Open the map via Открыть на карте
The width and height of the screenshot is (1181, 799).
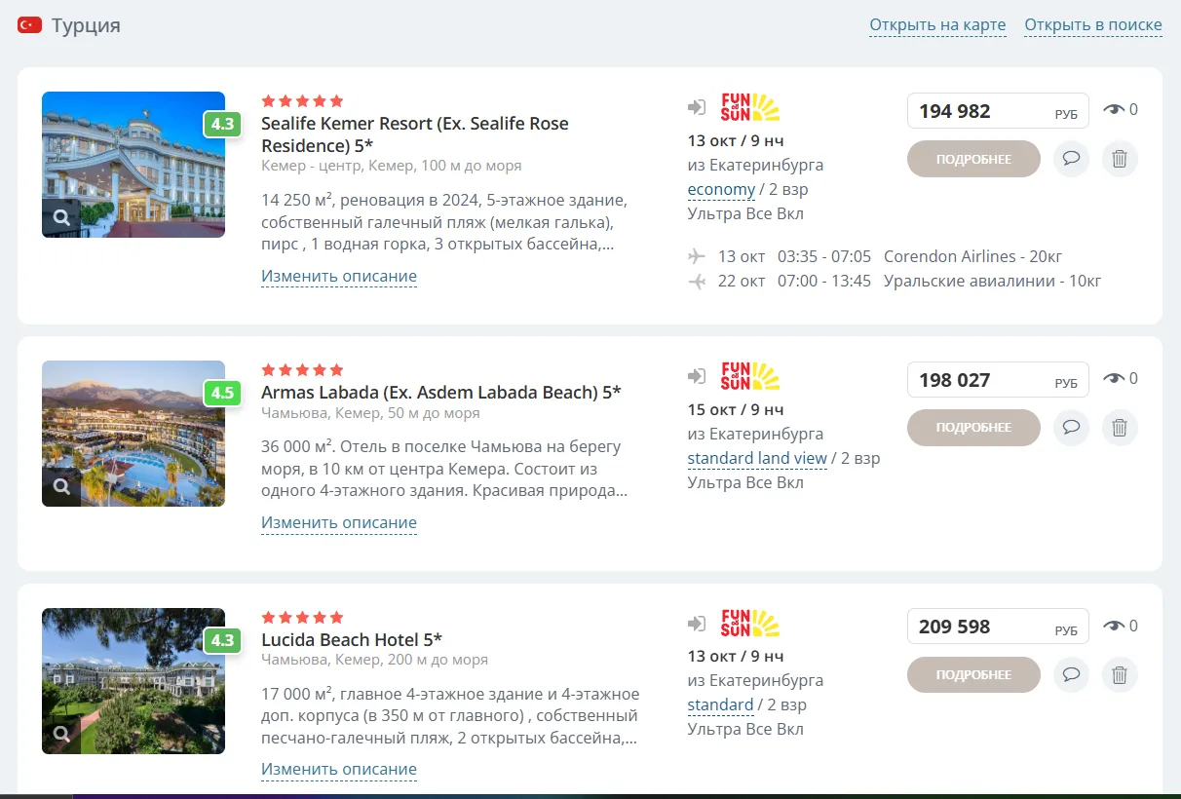tap(937, 25)
